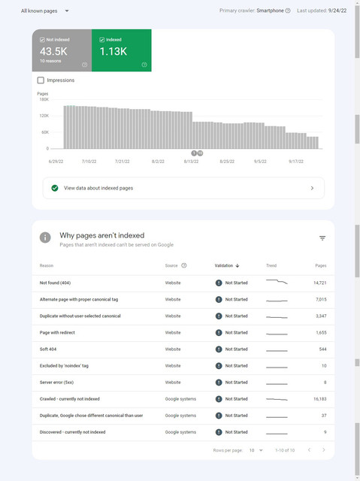Click Not Started icon for Excluded by noindex
The height and width of the screenshot is (481, 360).
coord(219,366)
